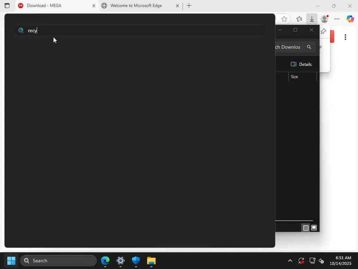The height and width of the screenshot is (269, 358).
Task: Open the Edge profile menu
Action: point(324,19)
